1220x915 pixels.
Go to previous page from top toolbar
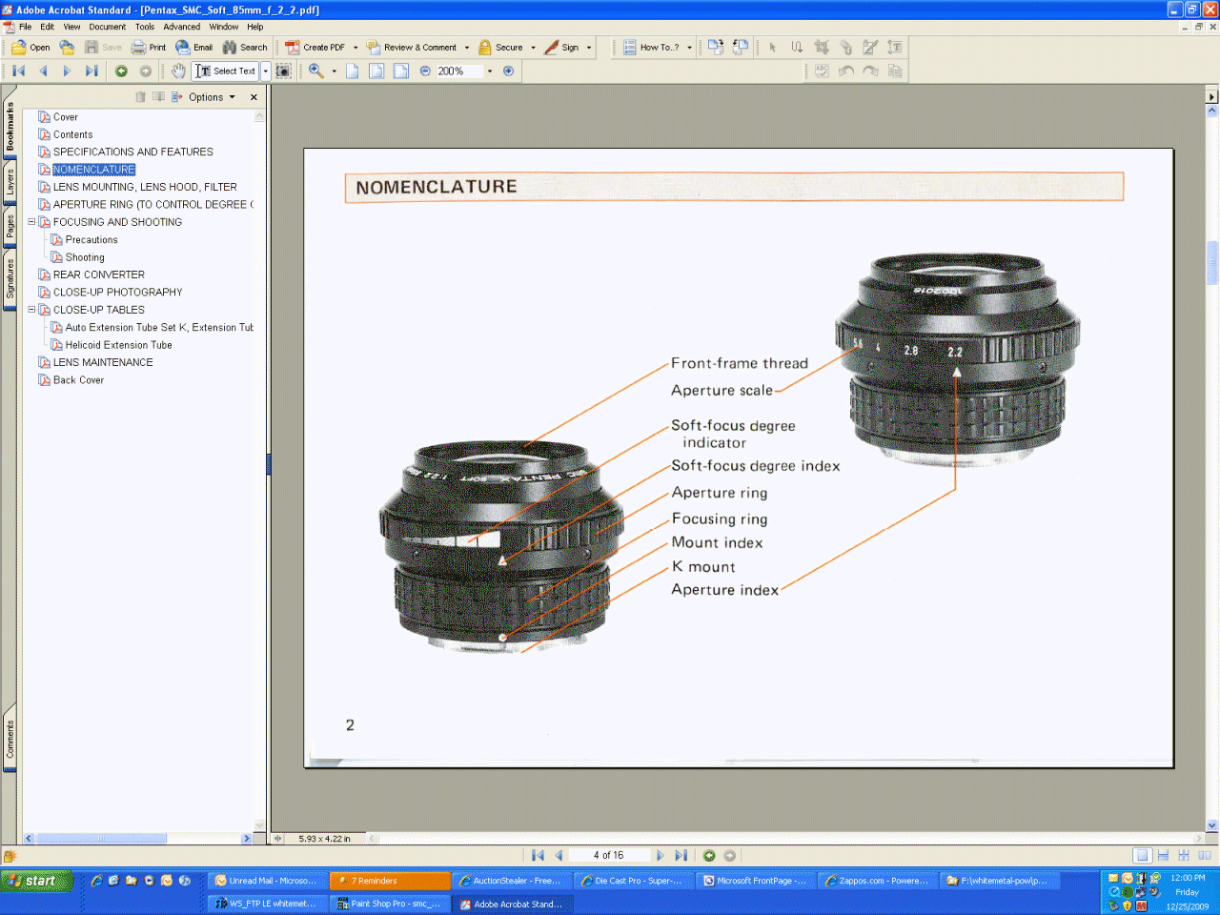click(x=43, y=71)
